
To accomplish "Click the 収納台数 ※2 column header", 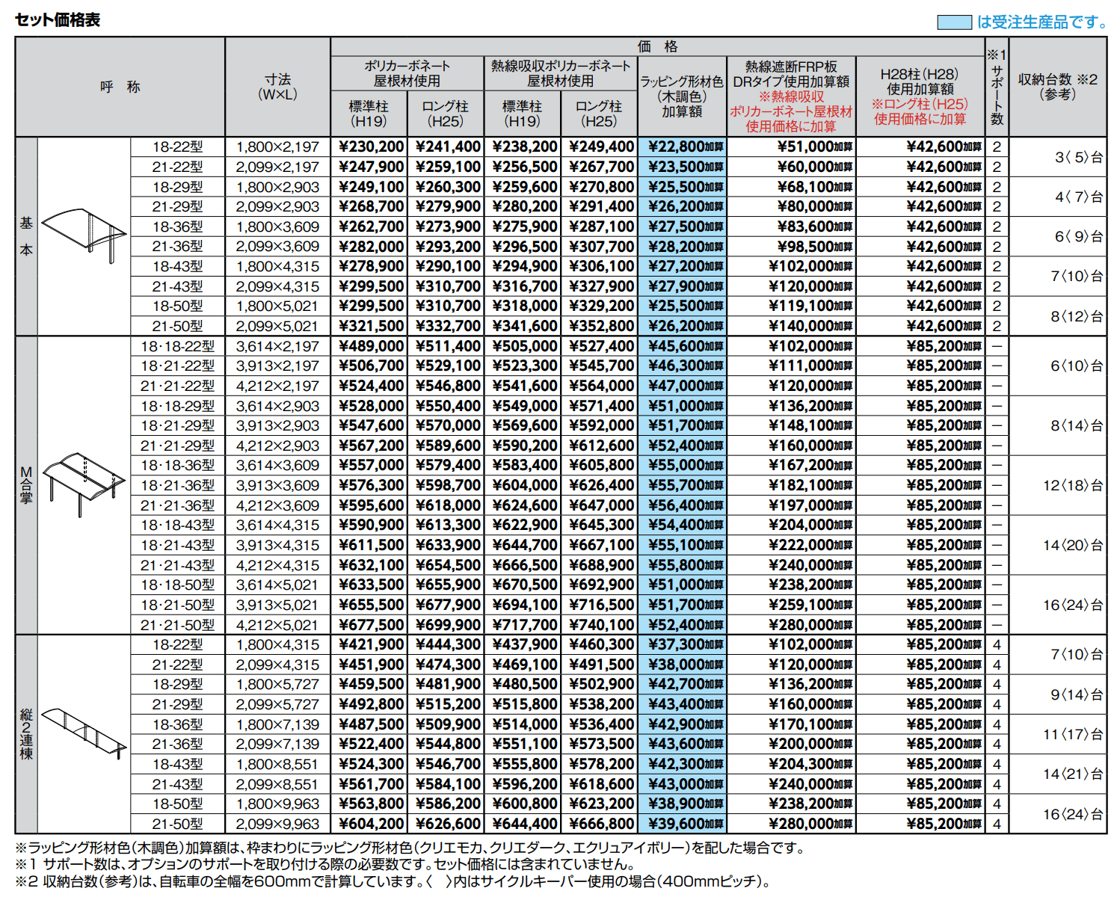I will (1057, 87).
